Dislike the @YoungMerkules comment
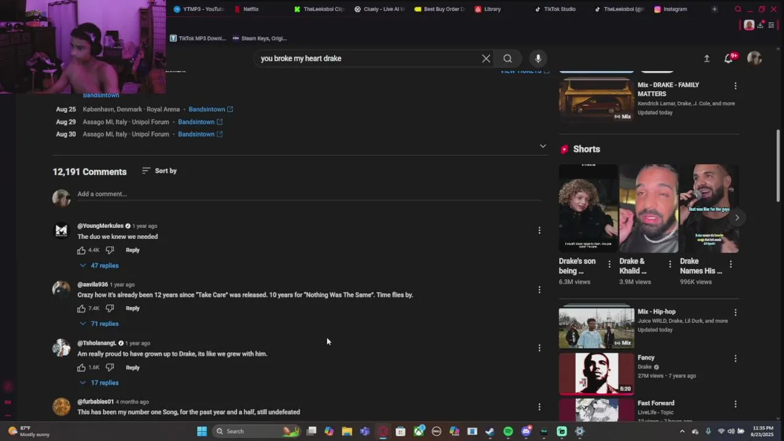 click(110, 250)
